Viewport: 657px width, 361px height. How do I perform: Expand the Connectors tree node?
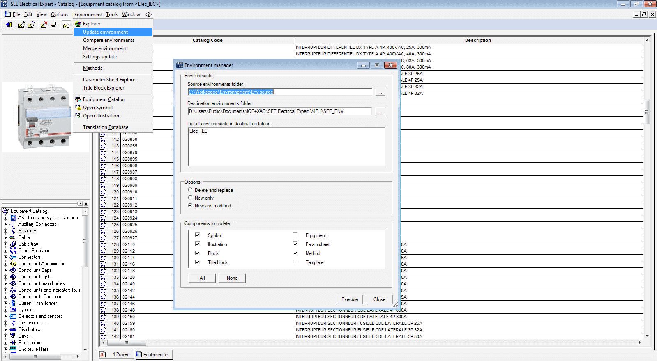5,257
